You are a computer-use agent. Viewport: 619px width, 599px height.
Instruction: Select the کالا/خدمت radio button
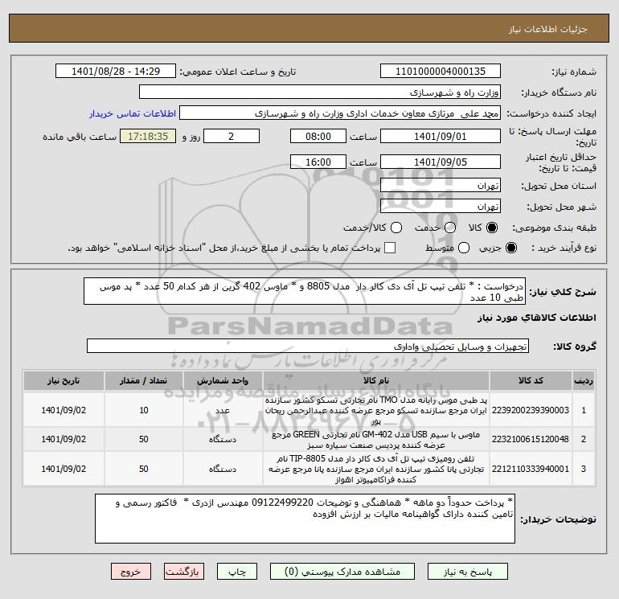click(396, 228)
